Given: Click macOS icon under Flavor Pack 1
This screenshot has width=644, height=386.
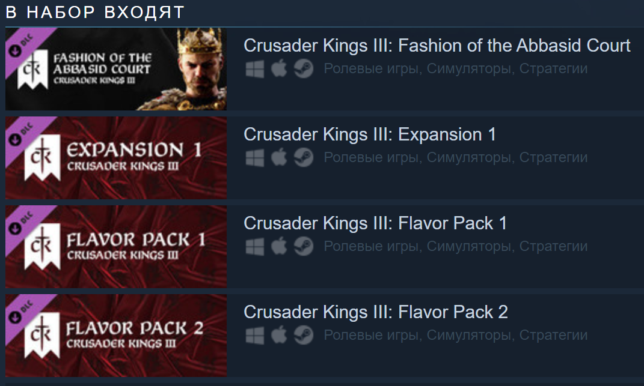Looking at the screenshot, I should (279, 247).
